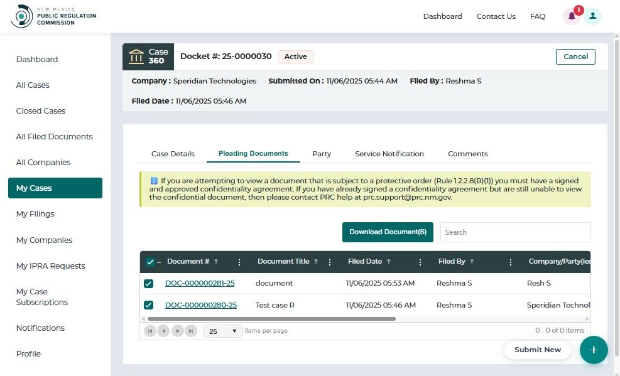Open the Document Title column menu dots
This screenshot has width=620, height=376.
point(330,262)
